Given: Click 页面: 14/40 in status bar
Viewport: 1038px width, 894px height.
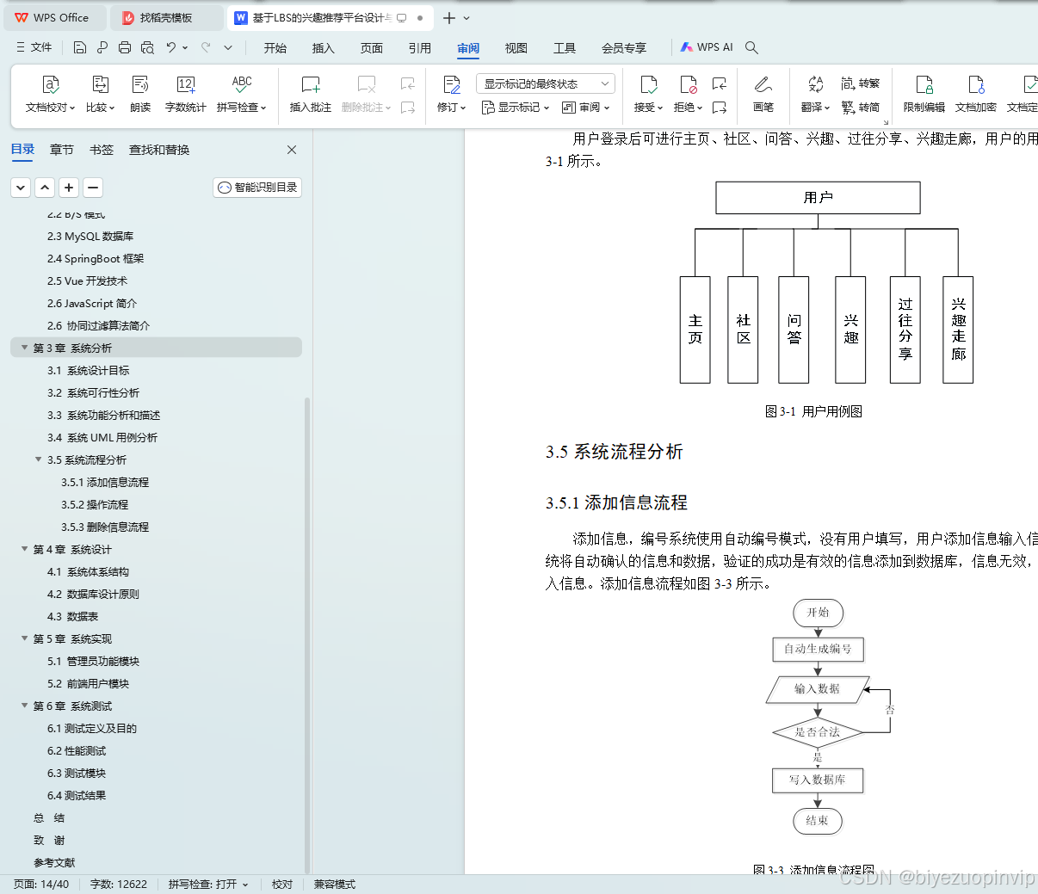Looking at the screenshot, I should [x=41, y=885].
